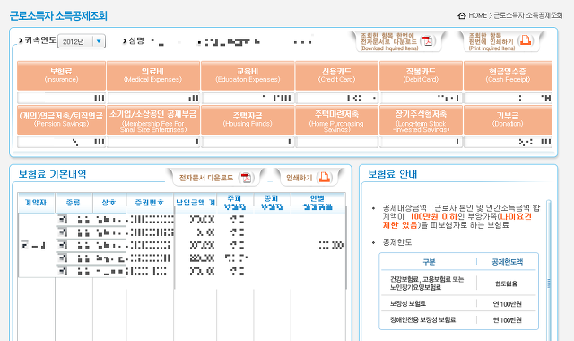This screenshot has height=341, width=574.
Task: Click the 건강보험료, 고용보험료 row label
Action: click(x=427, y=284)
